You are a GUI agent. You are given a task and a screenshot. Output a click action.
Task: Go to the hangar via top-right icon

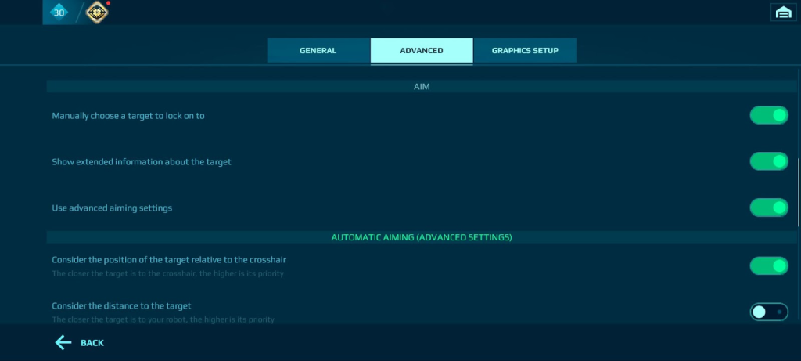coord(781,12)
